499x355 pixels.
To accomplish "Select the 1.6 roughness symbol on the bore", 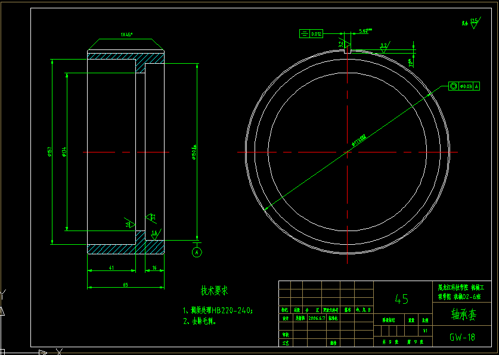I will [x=129, y=223].
